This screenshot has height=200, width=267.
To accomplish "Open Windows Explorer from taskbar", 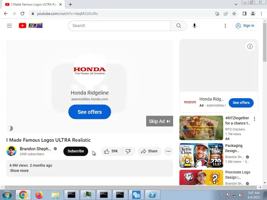I will (56, 195).
